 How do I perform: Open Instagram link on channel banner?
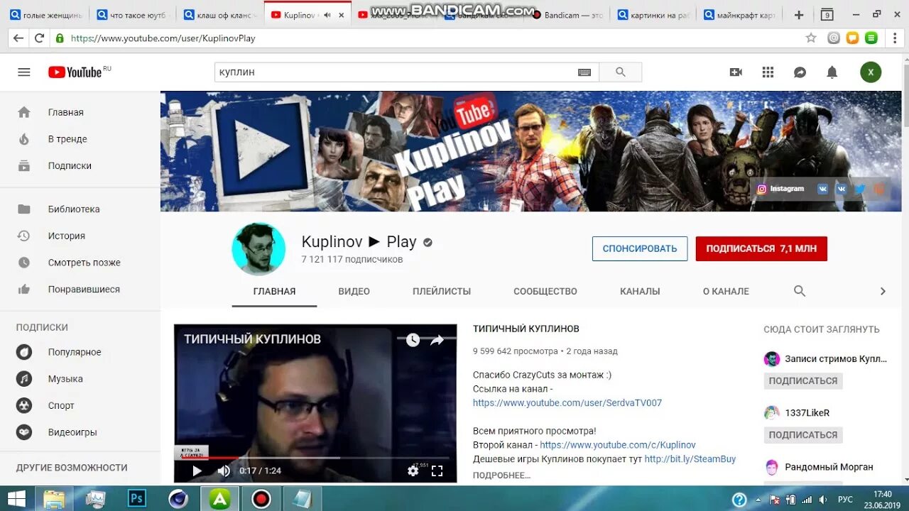click(x=780, y=189)
